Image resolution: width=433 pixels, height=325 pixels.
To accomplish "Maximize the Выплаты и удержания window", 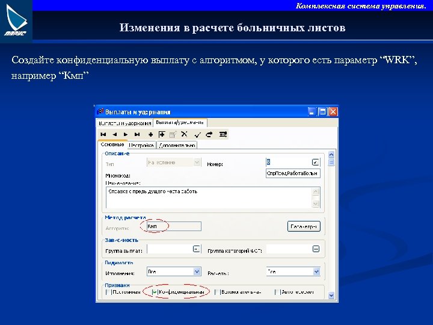I will click(x=322, y=112).
